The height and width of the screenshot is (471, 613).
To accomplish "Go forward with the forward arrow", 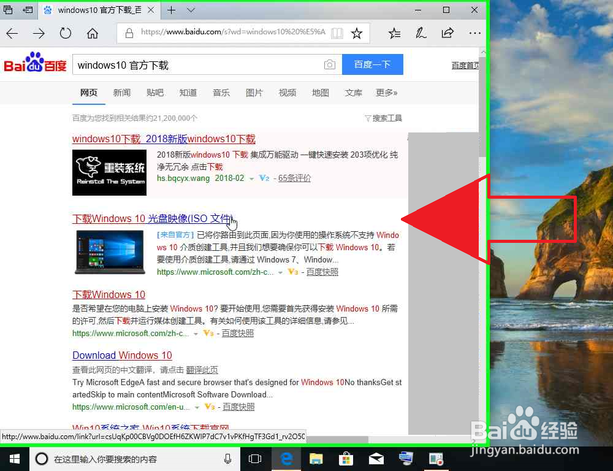I will tap(39, 34).
